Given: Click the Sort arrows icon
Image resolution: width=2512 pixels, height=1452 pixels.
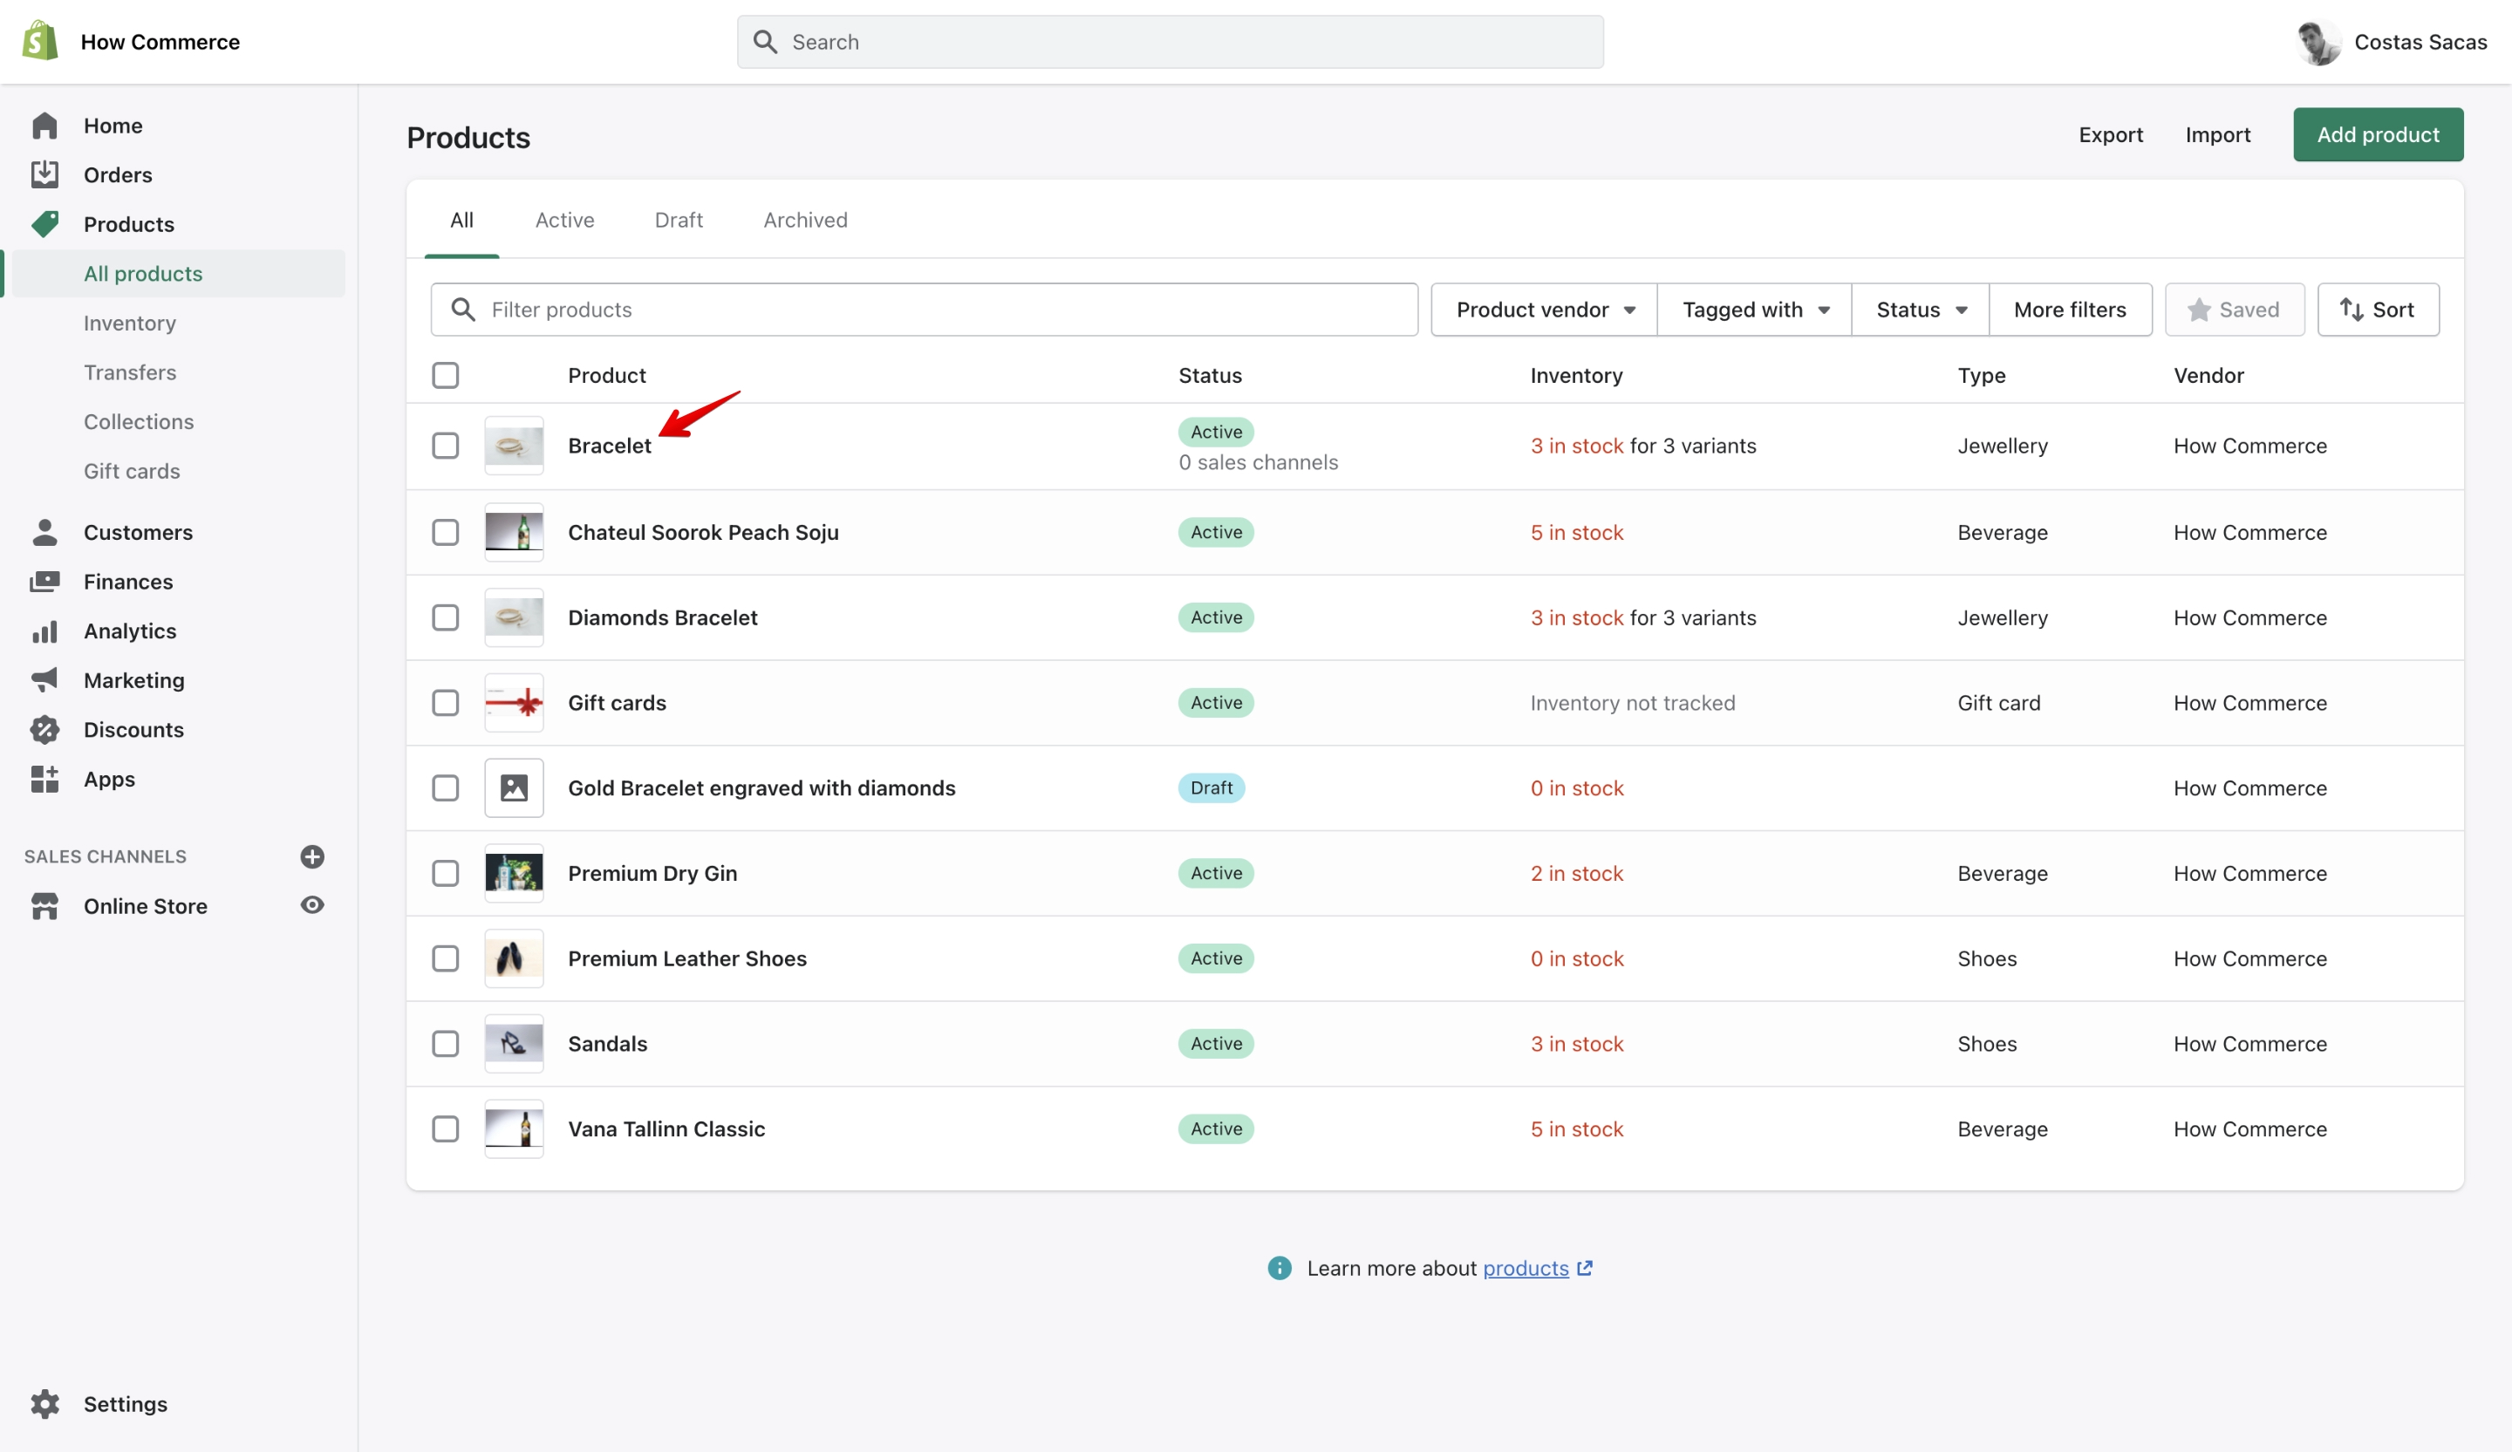Looking at the screenshot, I should point(2351,310).
